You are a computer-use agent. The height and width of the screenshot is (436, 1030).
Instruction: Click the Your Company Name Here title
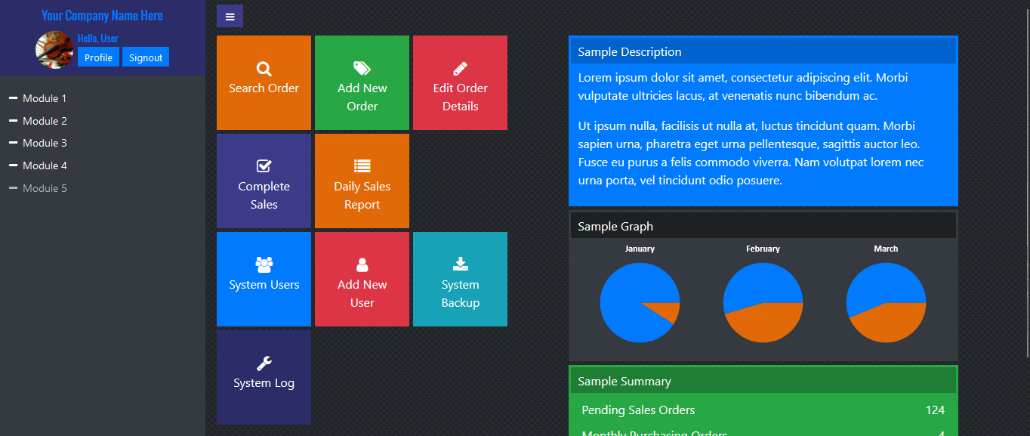pyautogui.click(x=102, y=15)
